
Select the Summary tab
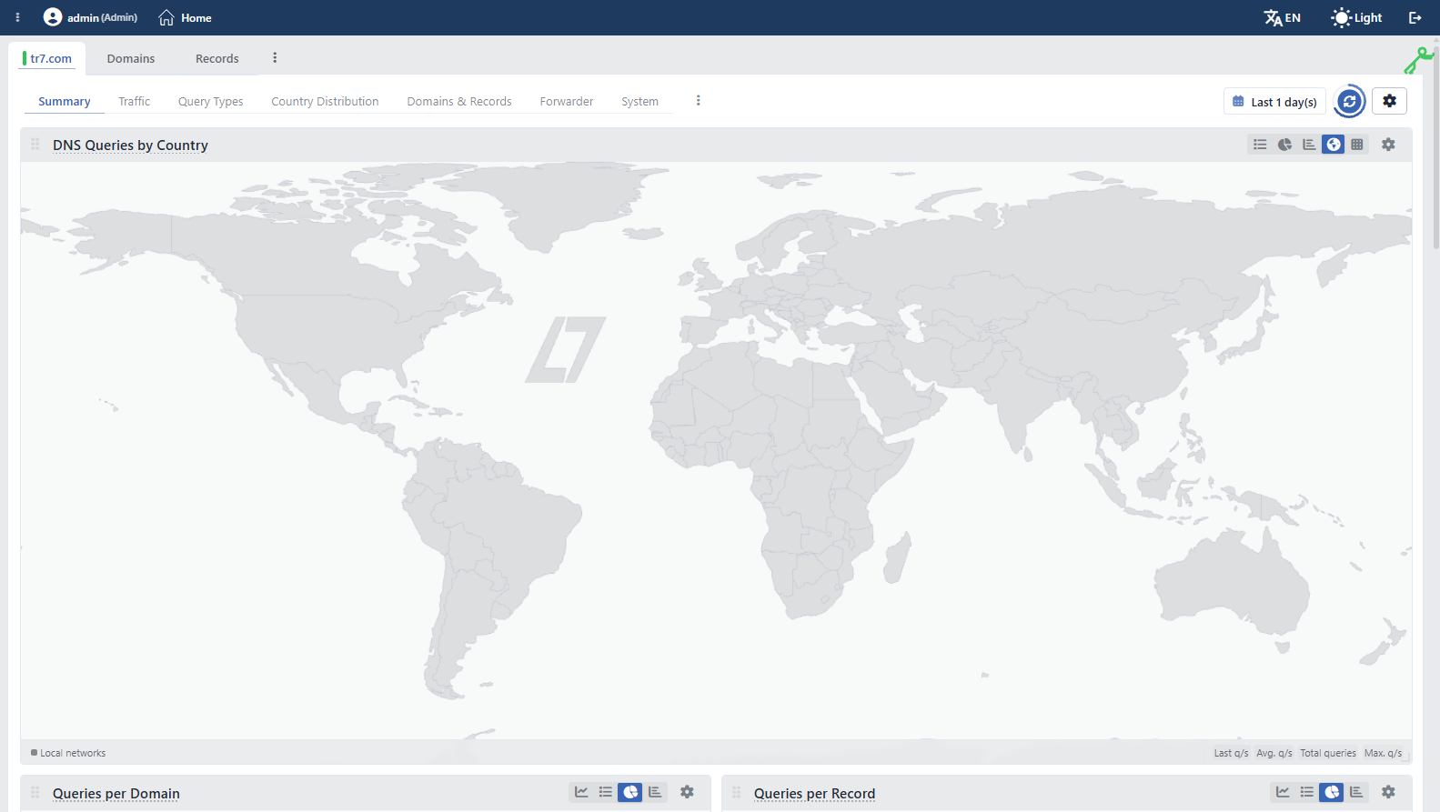(65, 101)
